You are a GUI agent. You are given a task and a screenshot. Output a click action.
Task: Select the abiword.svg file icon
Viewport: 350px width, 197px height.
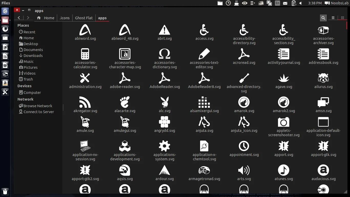(85, 30)
